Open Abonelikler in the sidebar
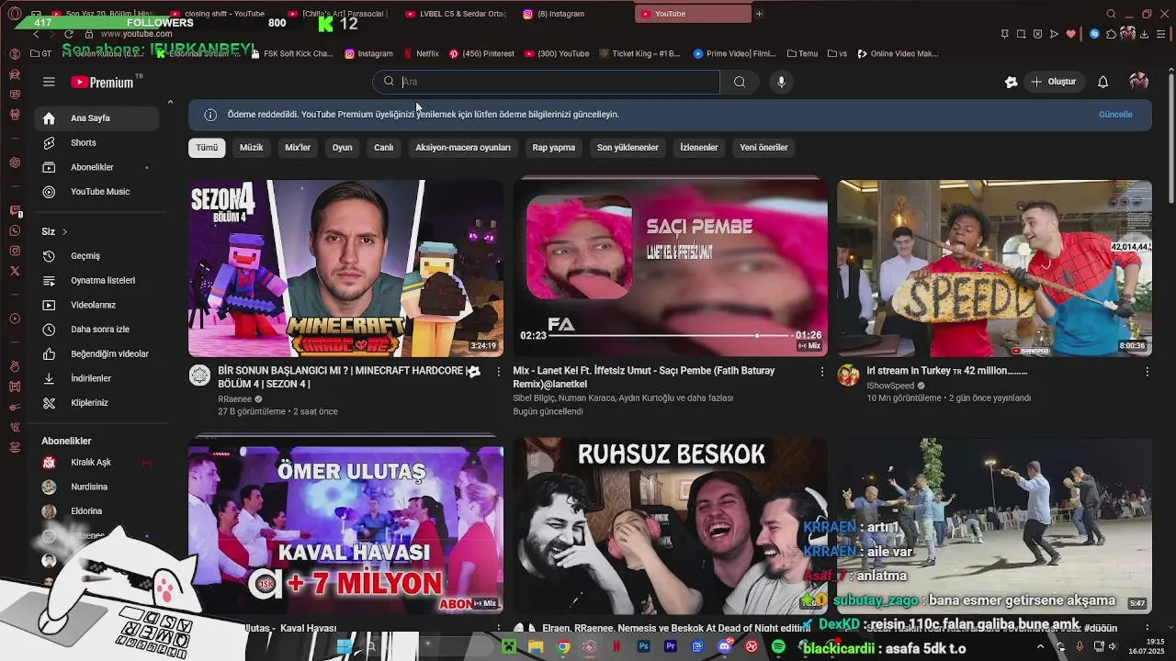The height and width of the screenshot is (661, 1176). click(x=96, y=167)
